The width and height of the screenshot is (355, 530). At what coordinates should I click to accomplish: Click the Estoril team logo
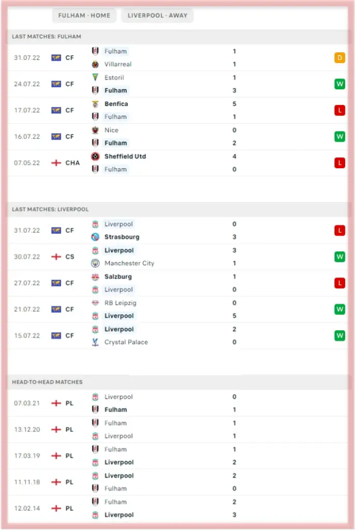95,77
